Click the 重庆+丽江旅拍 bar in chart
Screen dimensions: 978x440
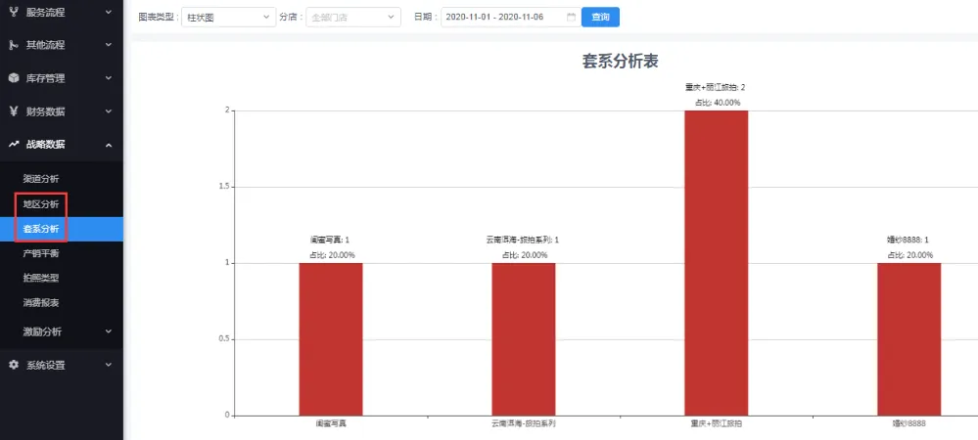(716, 262)
